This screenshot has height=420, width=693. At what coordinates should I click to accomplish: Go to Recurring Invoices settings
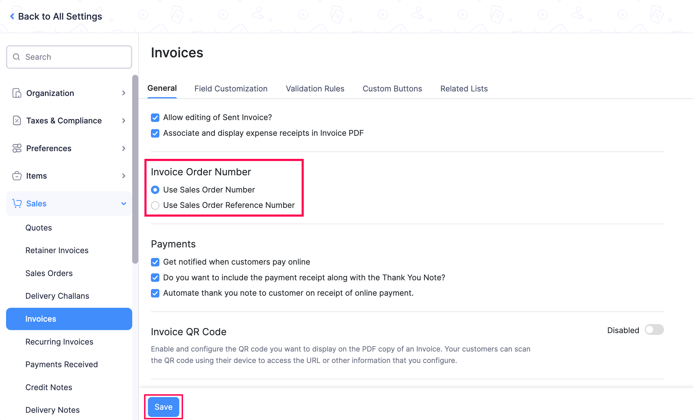(59, 342)
